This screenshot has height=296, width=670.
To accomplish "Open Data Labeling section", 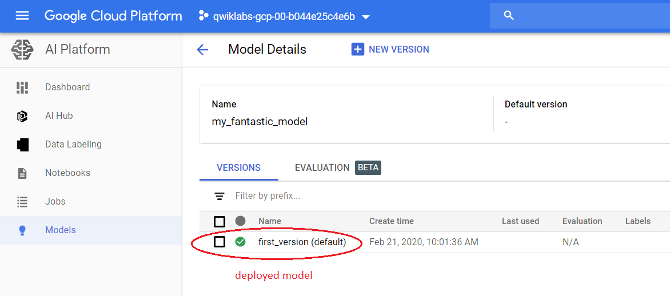I will pos(74,145).
